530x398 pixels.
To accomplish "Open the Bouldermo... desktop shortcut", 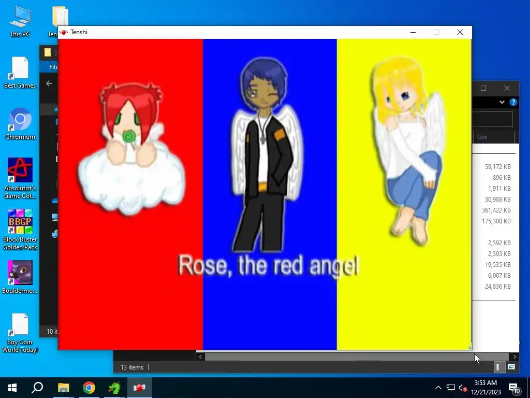I will click(x=20, y=277).
